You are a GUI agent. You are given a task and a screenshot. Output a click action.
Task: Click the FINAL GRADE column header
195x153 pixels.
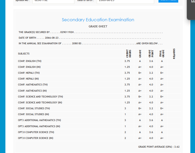tap(162, 54)
